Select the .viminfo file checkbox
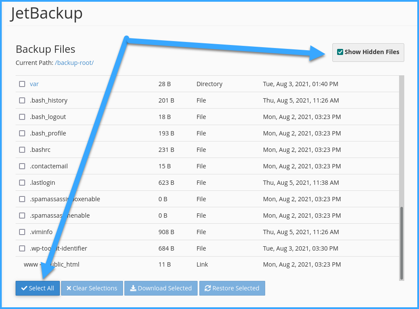Viewport: 419px width, 309px height. tap(22, 232)
